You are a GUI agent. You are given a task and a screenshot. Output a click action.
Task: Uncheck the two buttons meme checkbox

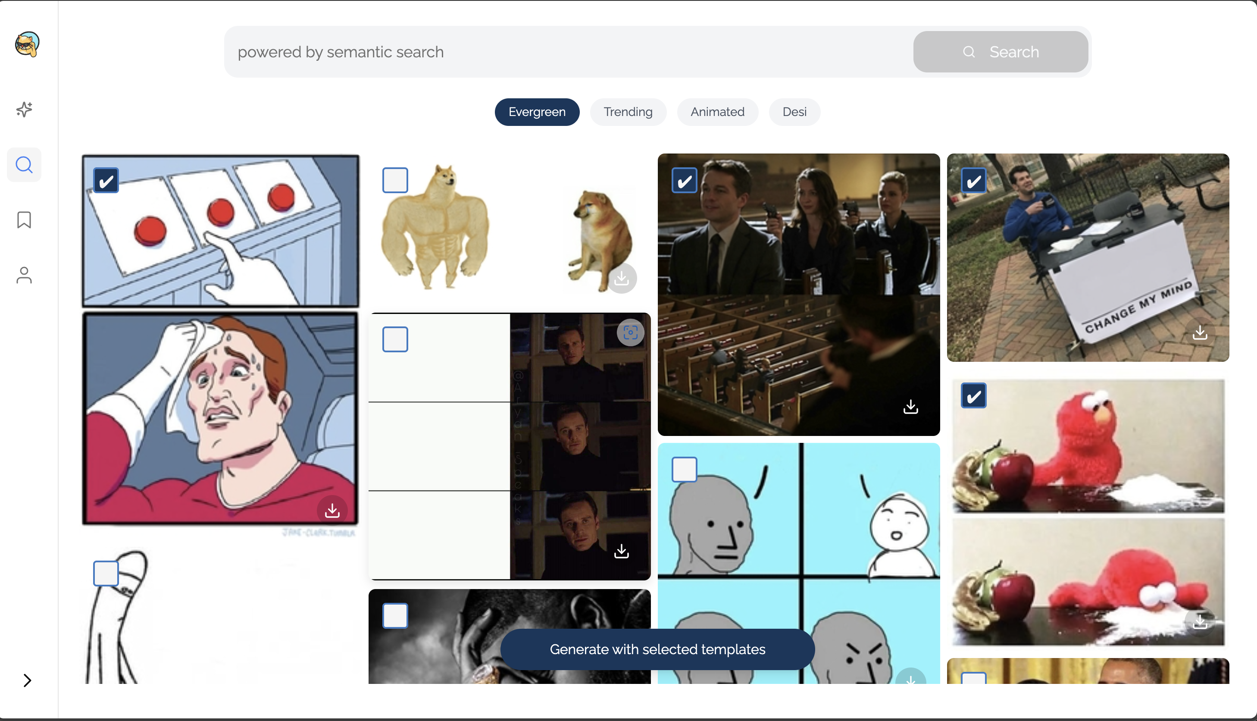click(x=106, y=181)
